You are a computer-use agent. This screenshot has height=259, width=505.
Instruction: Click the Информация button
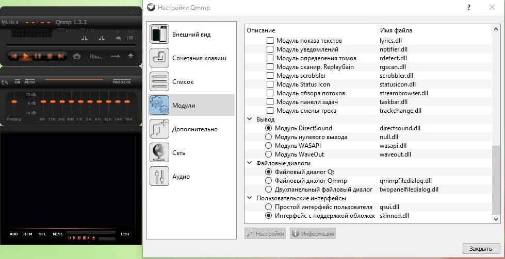313,234
